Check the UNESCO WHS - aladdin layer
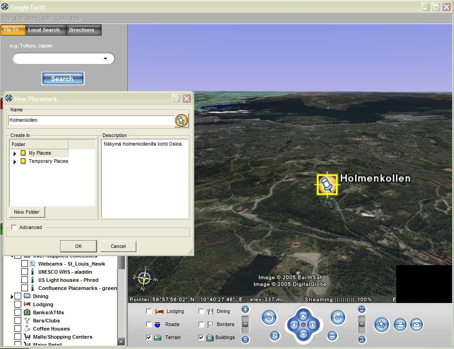 click(24, 272)
